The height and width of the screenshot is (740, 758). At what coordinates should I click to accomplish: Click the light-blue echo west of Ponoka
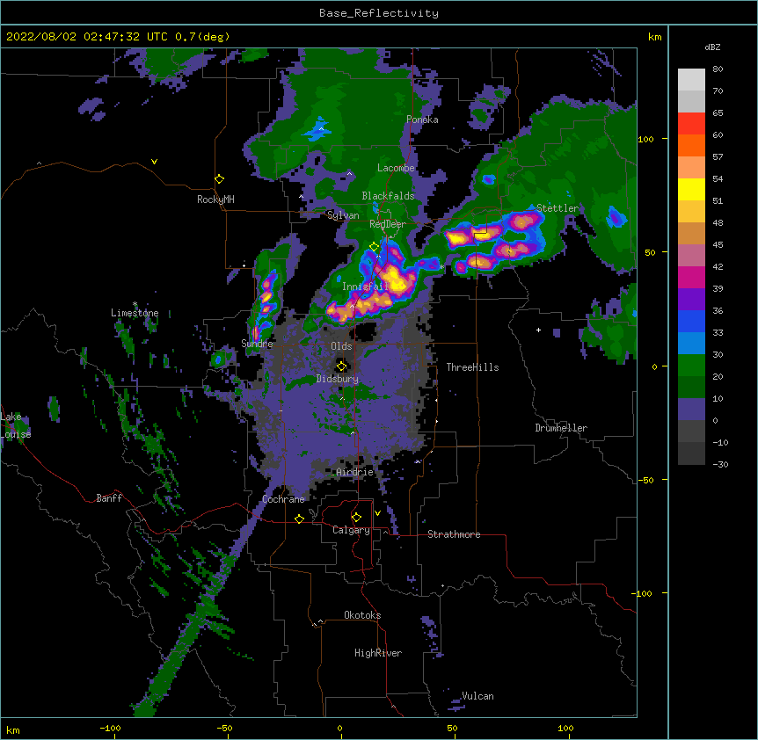coord(317,130)
